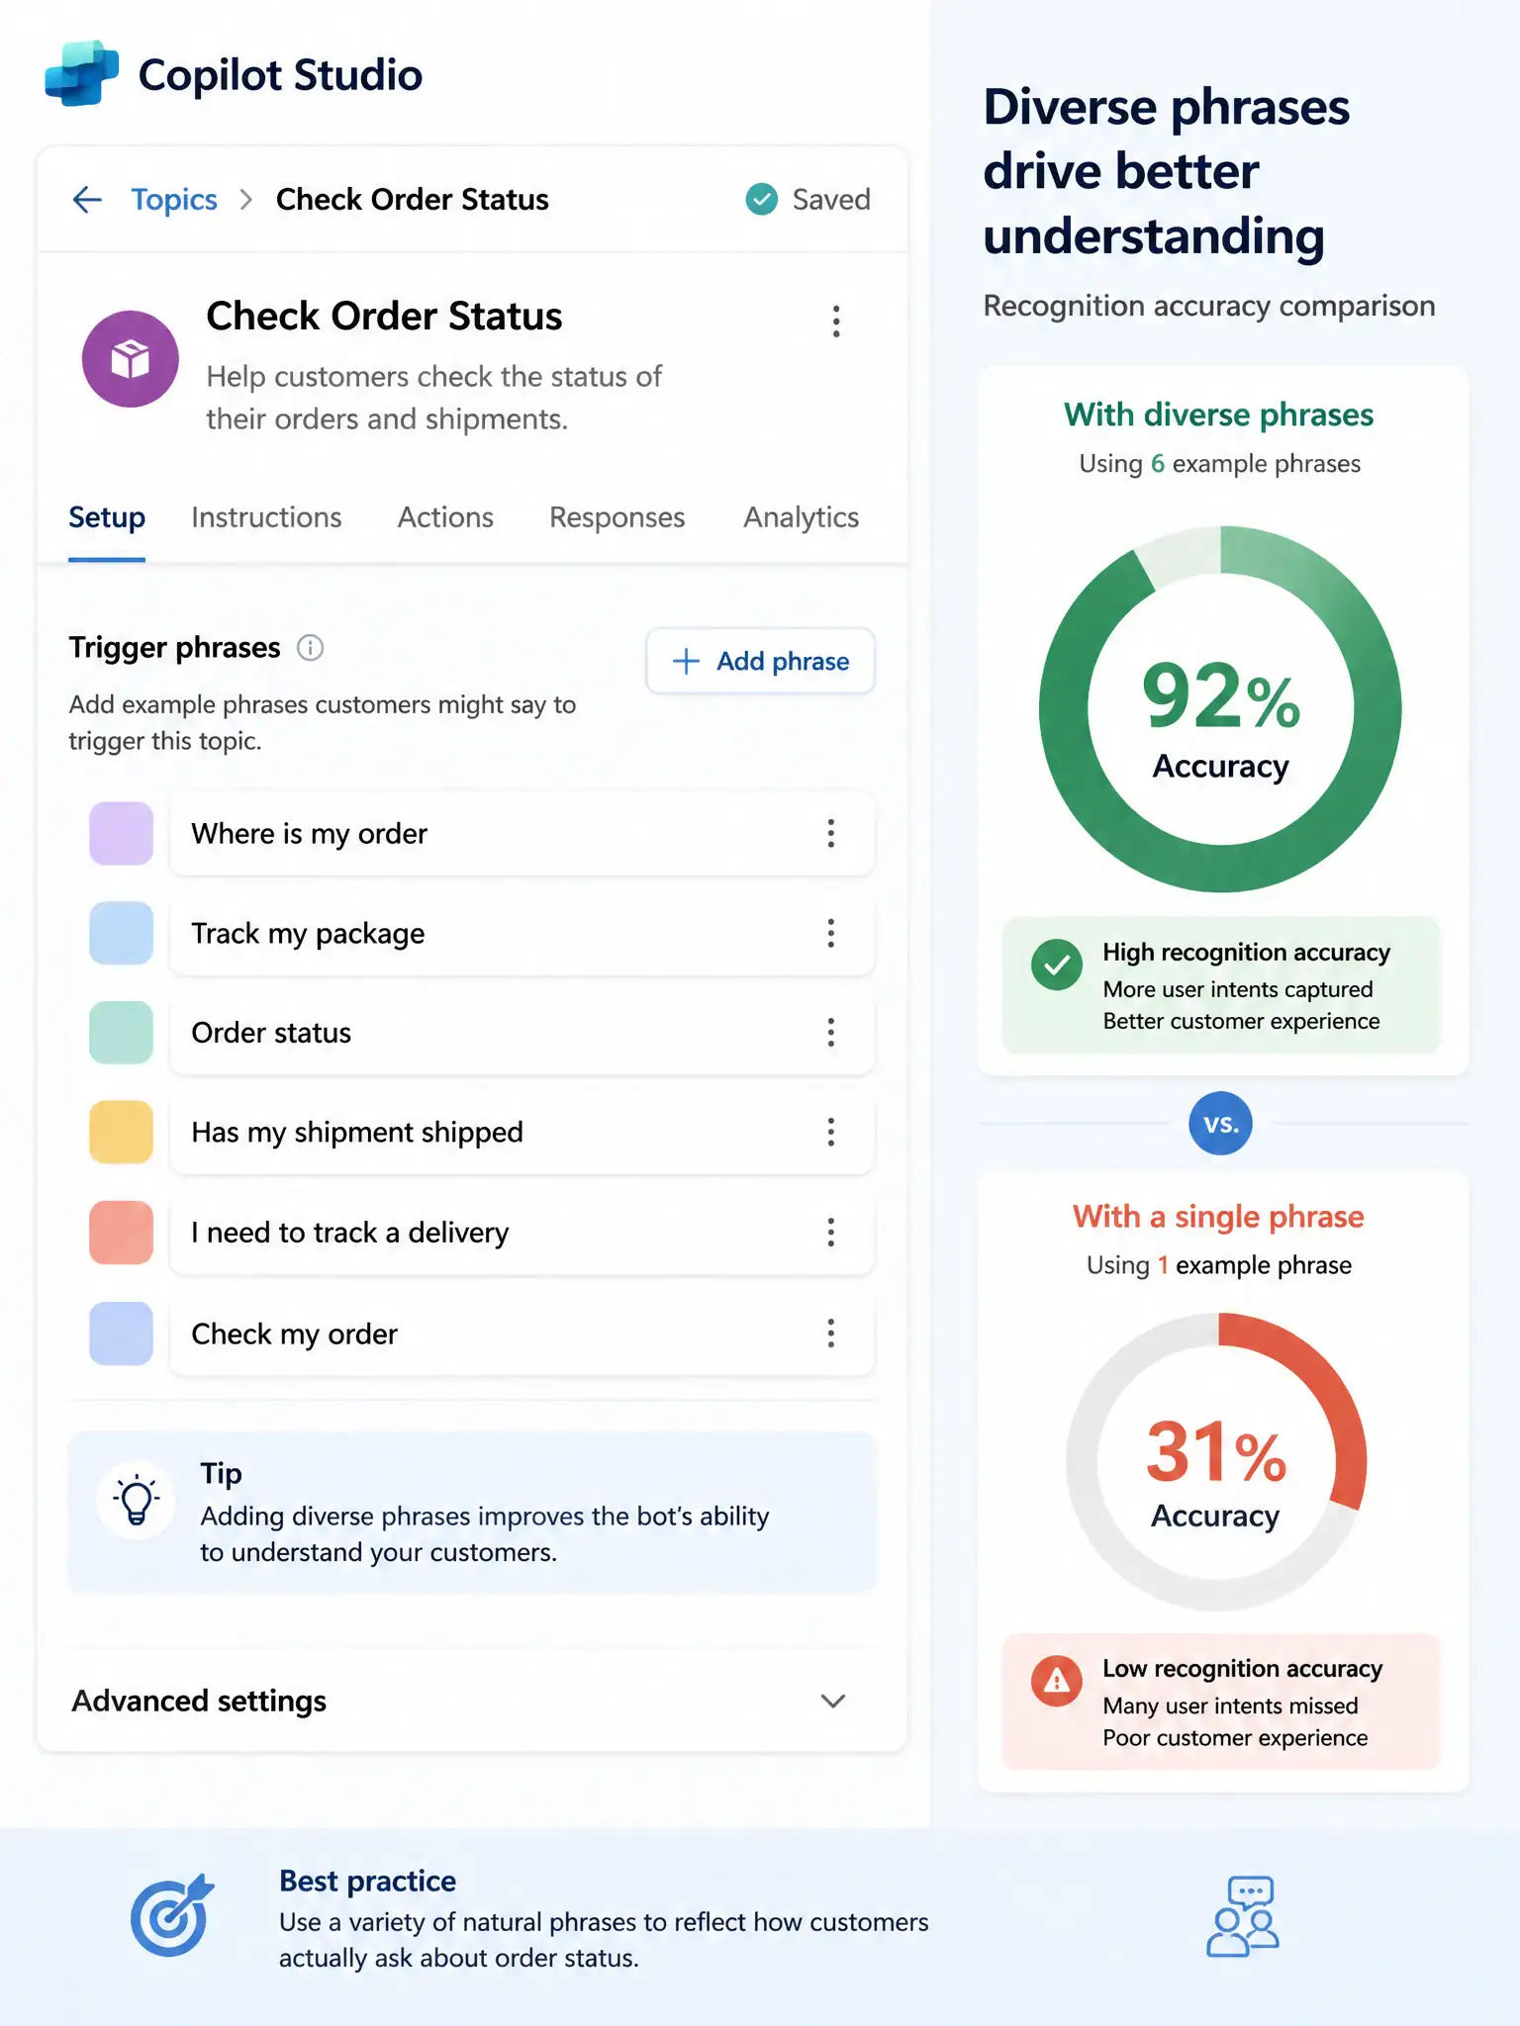Open options menu for Where is my order
Image resolution: width=1520 pixels, height=2026 pixels.
830,833
